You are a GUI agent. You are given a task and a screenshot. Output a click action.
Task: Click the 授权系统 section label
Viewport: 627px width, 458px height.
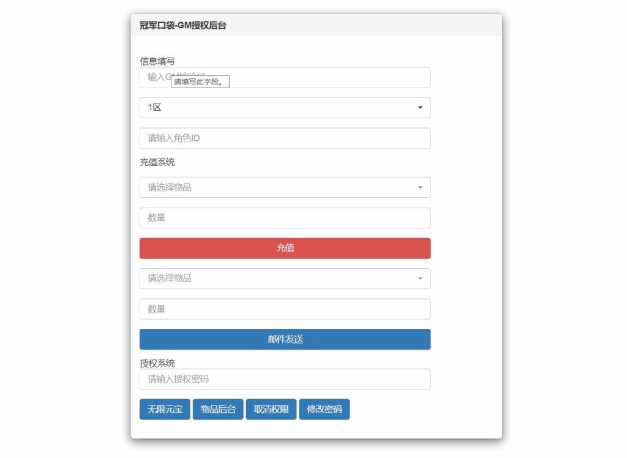coord(157,363)
